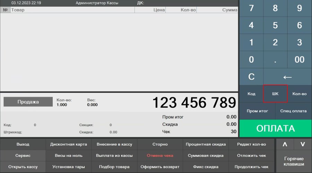The image size is (312, 173).
Task: Tap digit 8 on the numeric keypad
Action: pos(275,8)
